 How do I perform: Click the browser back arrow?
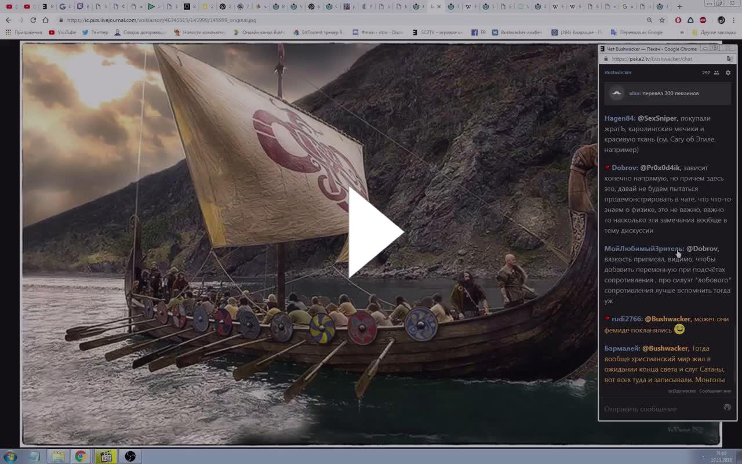[8, 20]
